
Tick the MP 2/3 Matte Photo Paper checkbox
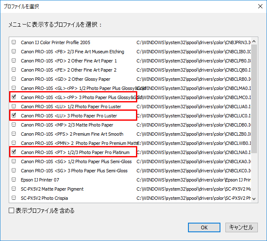14,124
